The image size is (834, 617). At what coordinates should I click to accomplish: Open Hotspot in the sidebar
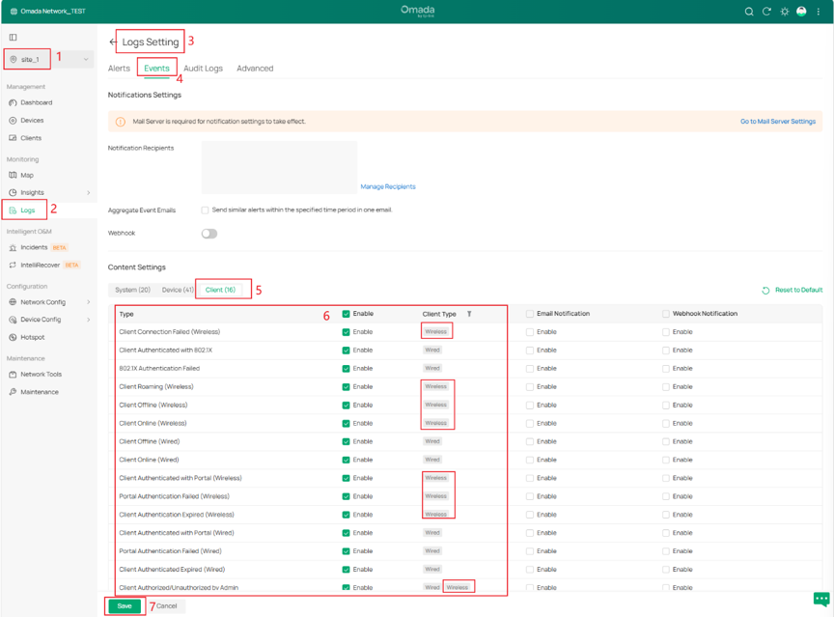[33, 337]
